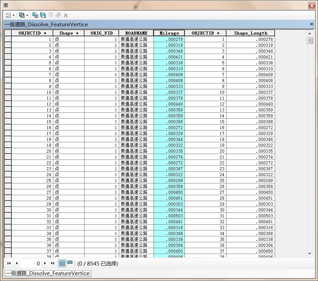Click the Zoom To Selected icon
Screen dimensions: 318x281
(58, 15)
